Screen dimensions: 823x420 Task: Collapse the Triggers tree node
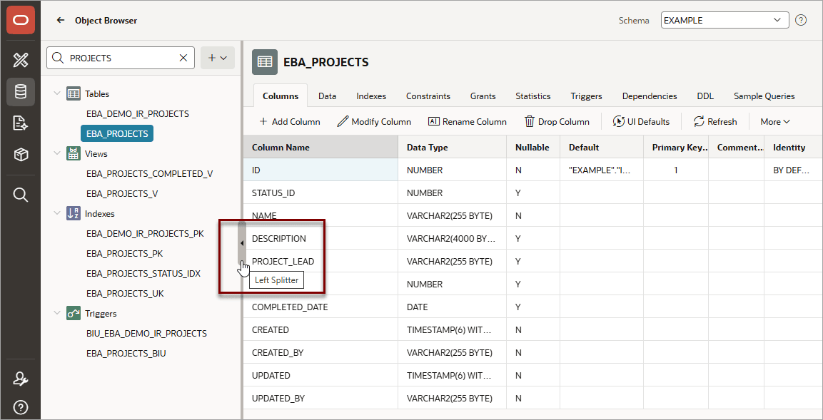(56, 314)
